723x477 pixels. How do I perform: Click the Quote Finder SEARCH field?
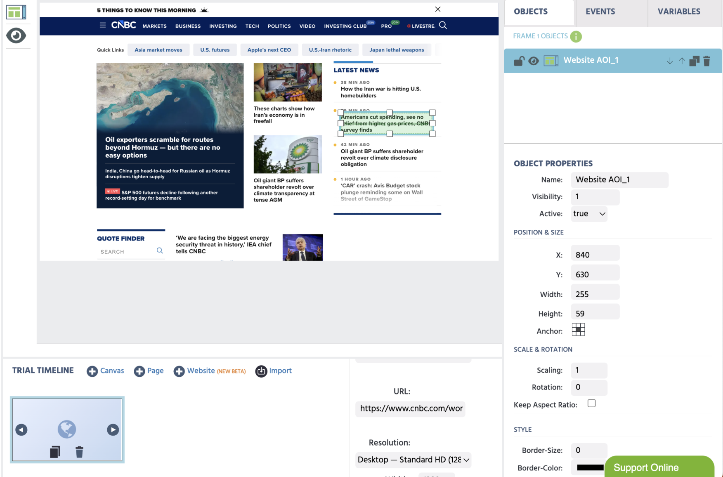coord(127,252)
